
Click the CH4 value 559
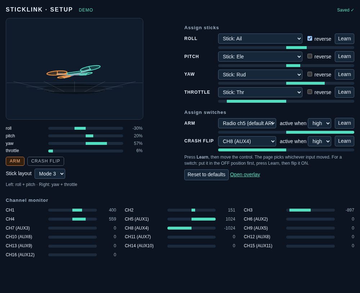[112, 219]
